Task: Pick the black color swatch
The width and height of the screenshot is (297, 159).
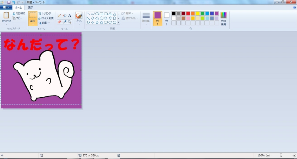Action: (x=174, y=13)
